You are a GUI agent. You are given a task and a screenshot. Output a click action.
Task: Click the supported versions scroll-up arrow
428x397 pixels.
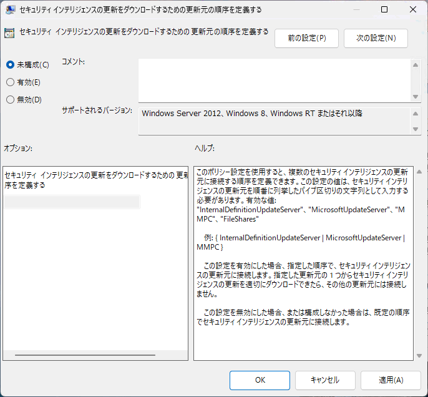coord(416,113)
